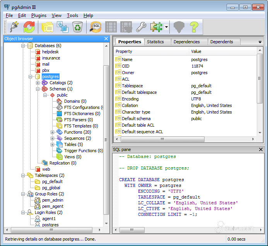Click the plug connection icon
The image size is (268, 246).
(14, 27)
